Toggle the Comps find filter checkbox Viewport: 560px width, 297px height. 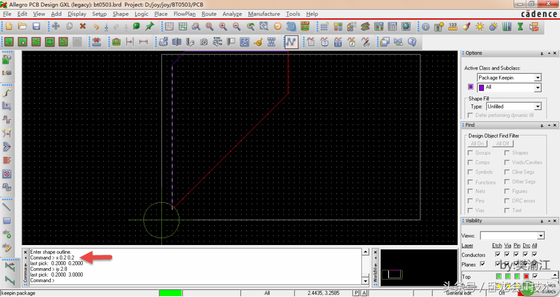(x=470, y=162)
